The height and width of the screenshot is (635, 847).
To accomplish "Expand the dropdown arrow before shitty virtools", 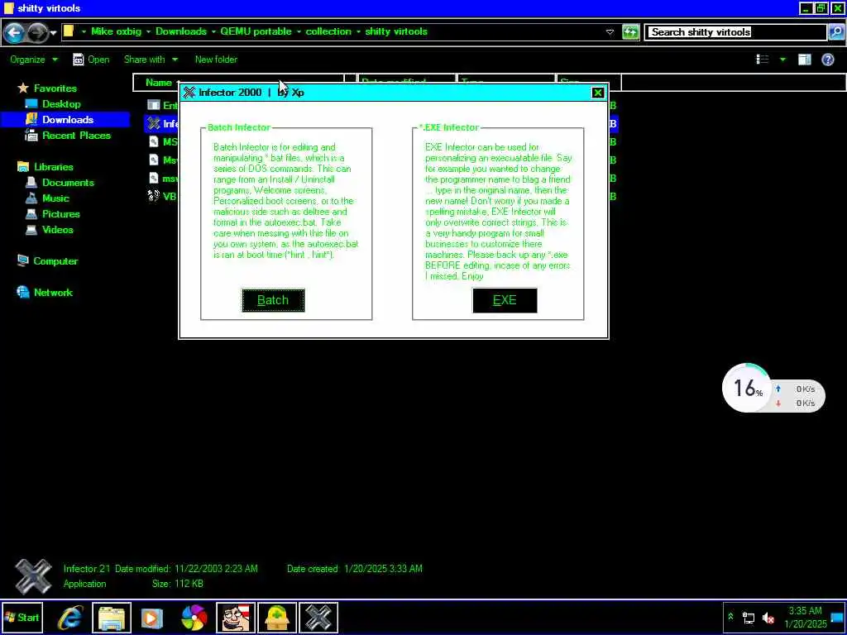I will coord(358,32).
